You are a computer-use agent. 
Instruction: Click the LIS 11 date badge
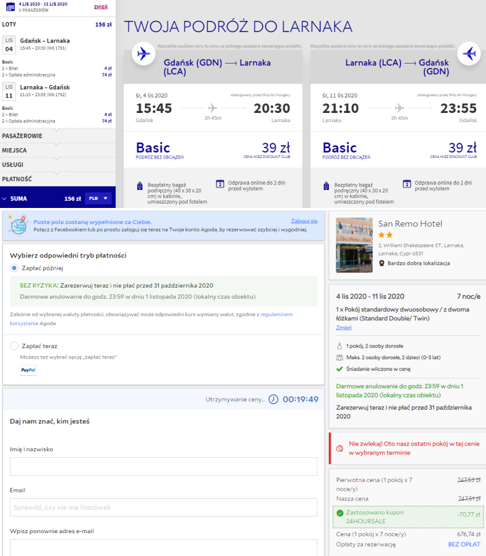[9, 91]
